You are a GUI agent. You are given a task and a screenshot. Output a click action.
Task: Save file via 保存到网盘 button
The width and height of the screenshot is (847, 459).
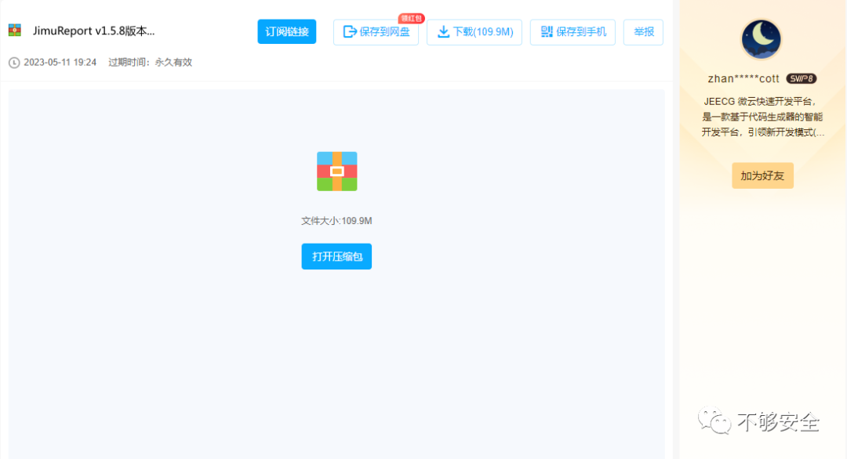[376, 32]
